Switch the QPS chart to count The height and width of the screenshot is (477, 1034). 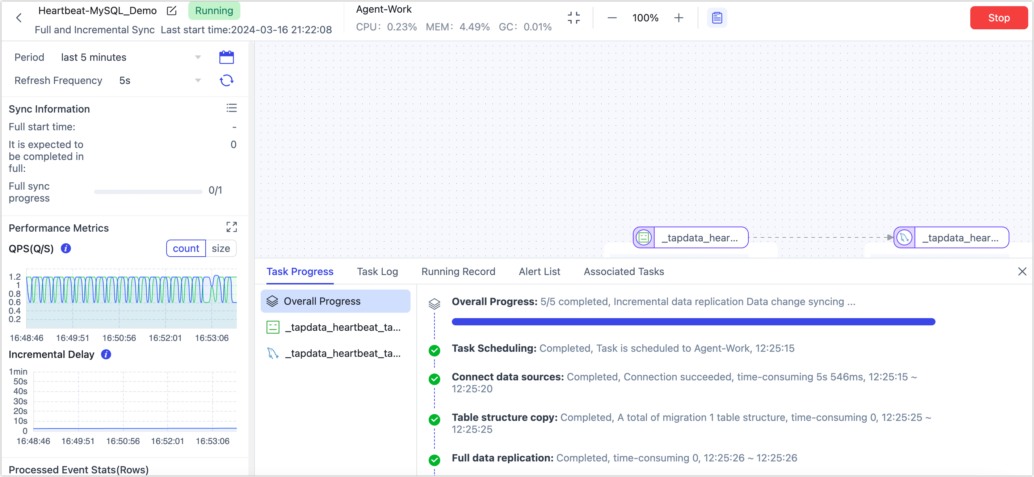pos(186,248)
